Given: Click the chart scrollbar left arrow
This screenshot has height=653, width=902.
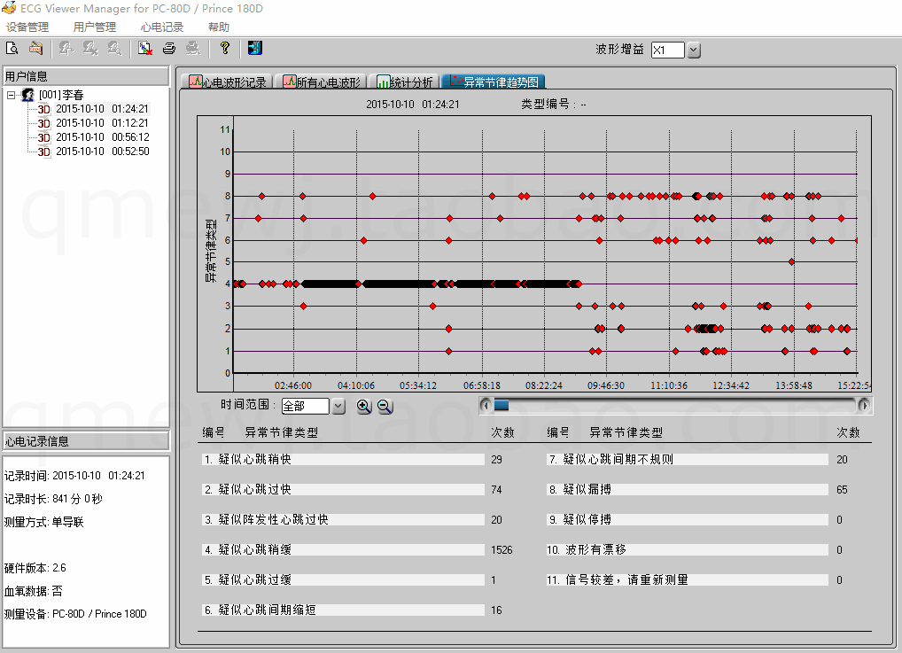Looking at the screenshot, I should coord(486,406).
